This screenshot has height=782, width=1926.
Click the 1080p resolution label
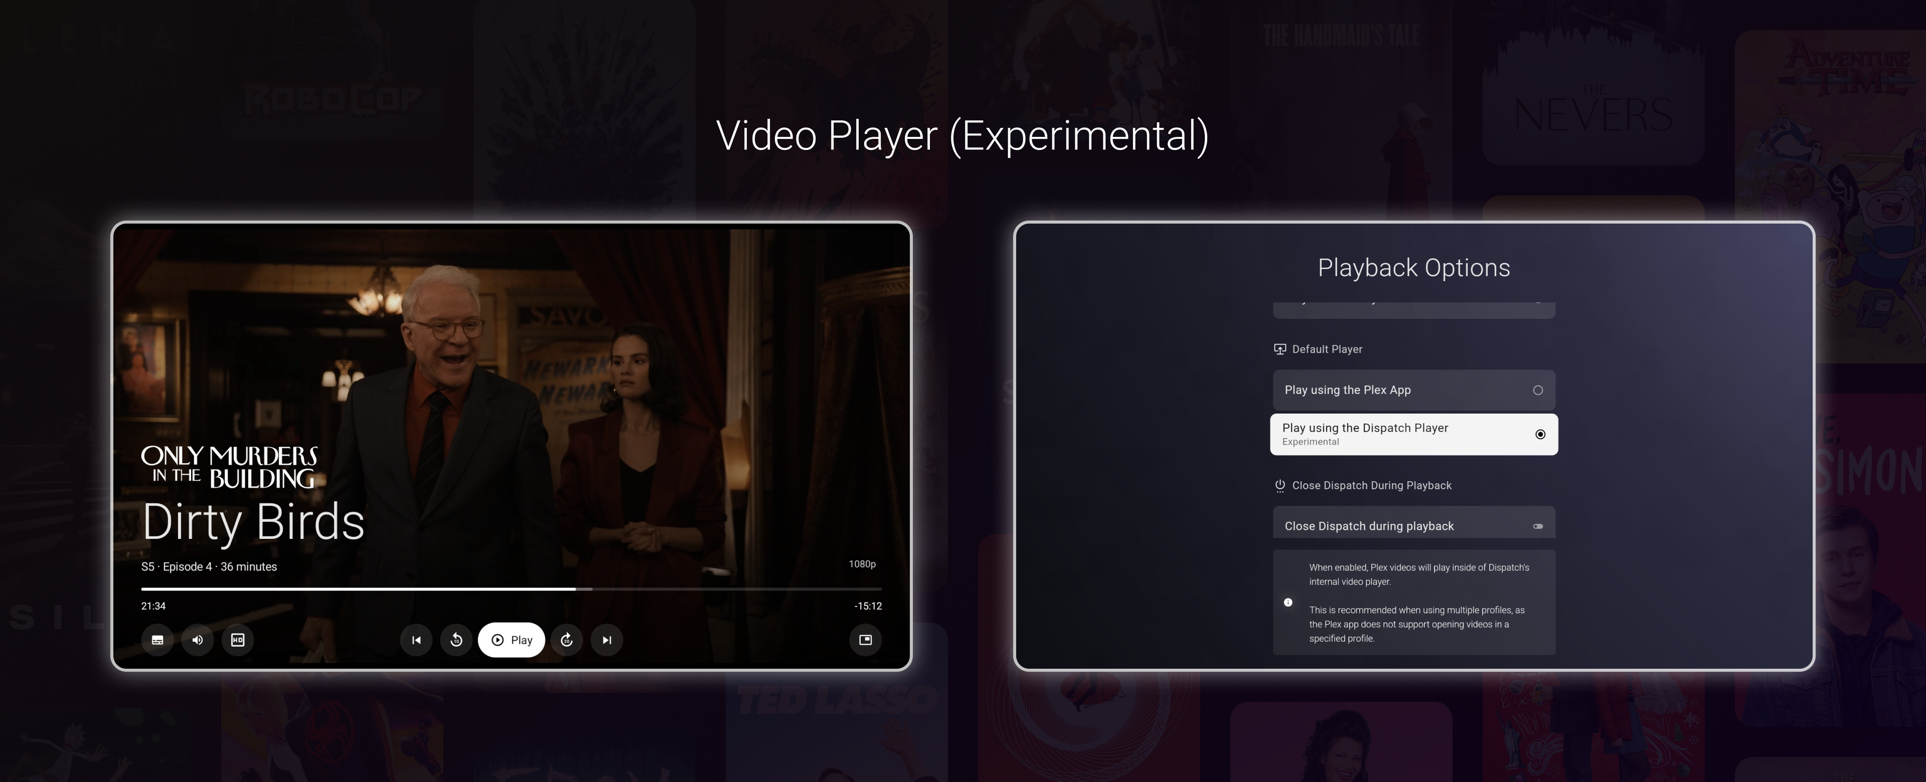click(862, 564)
